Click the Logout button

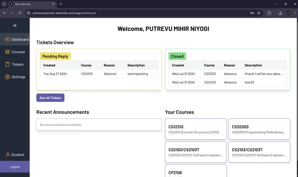pyautogui.click(x=15, y=167)
